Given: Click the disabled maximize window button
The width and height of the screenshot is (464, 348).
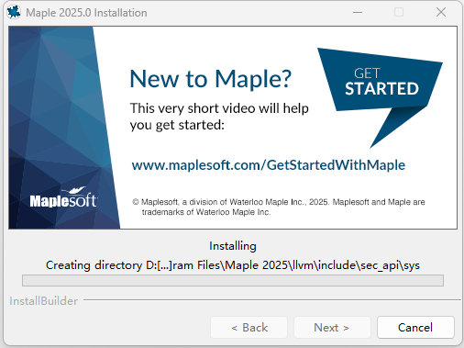Looking at the screenshot, I should (x=399, y=13).
